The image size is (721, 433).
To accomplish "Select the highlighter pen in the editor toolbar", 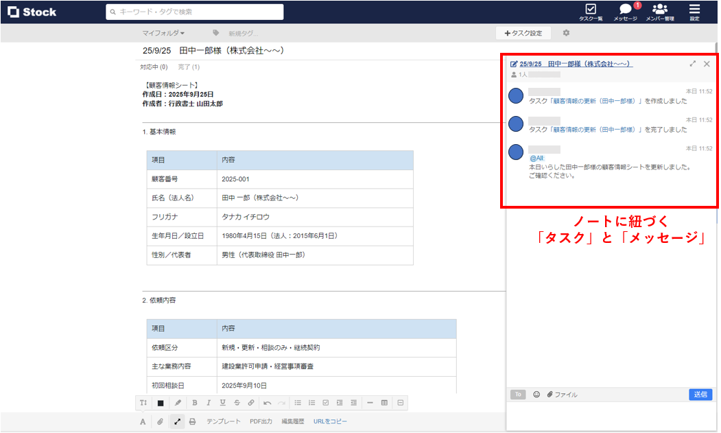I will tap(178, 403).
